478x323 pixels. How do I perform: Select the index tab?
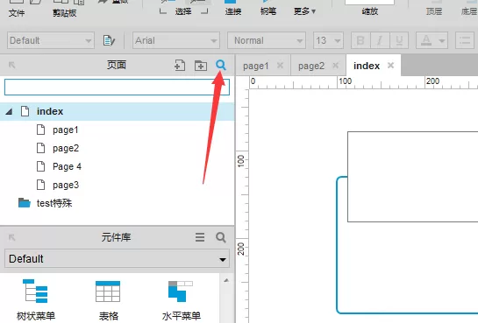pos(367,66)
